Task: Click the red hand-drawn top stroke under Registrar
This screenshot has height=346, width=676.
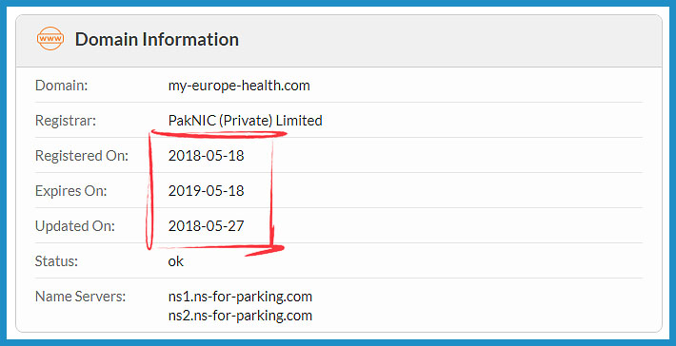Action: [219, 134]
